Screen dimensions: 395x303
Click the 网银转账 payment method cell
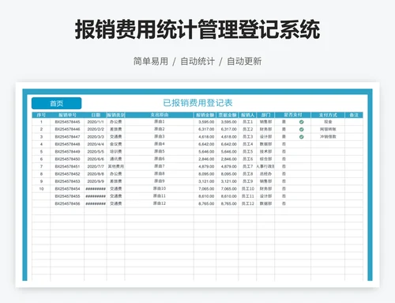pos(328,129)
